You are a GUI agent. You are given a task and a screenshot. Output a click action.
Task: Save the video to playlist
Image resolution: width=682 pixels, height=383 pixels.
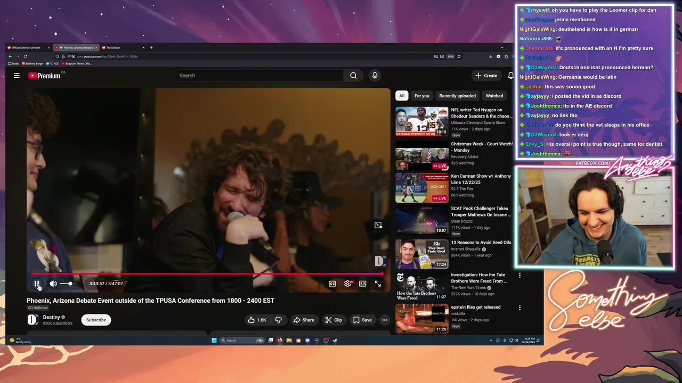362,320
